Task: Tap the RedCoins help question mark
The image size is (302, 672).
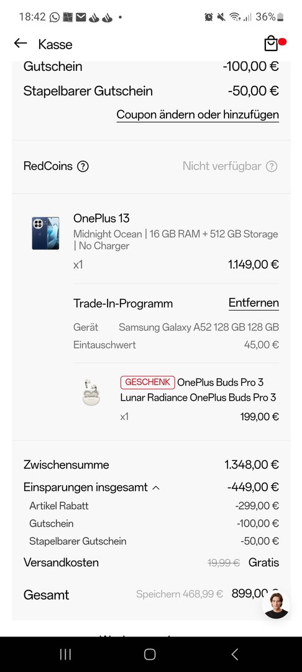Action: click(83, 166)
